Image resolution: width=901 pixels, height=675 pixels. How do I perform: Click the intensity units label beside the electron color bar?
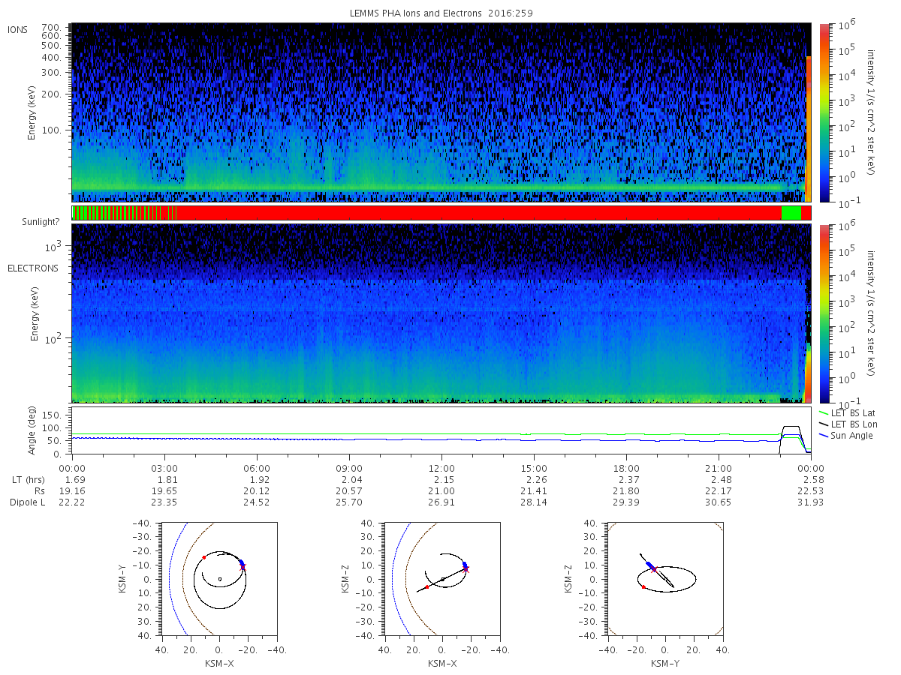871,313
